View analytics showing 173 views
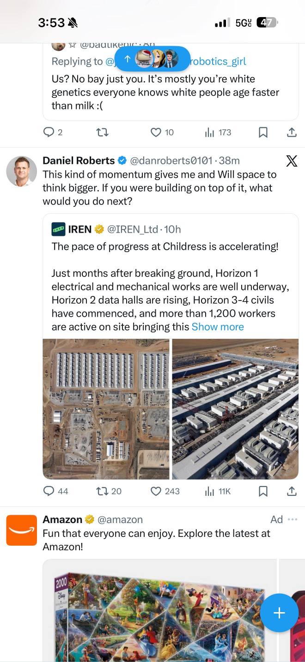The image size is (305, 662). [x=218, y=132]
